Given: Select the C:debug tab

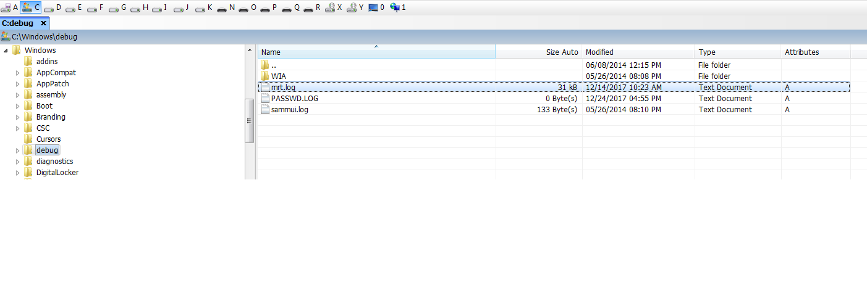Looking at the screenshot, I should point(17,23).
